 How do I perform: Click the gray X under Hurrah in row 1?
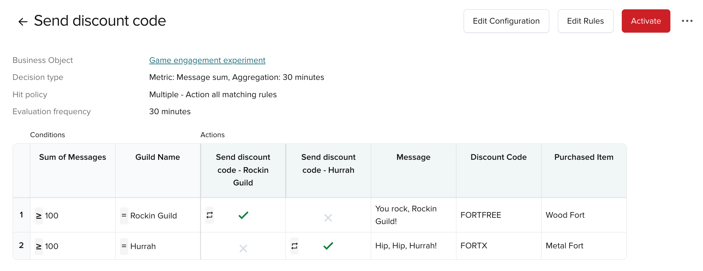(x=328, y=218)
